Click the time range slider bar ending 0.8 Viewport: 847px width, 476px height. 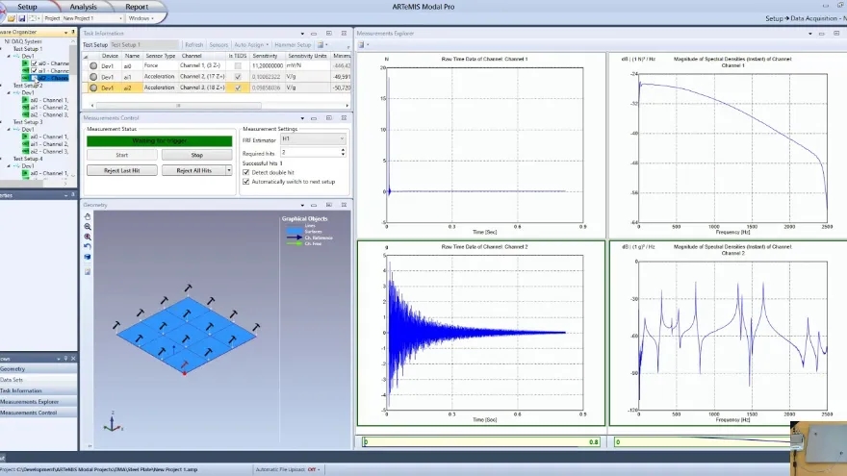(481, 442)
